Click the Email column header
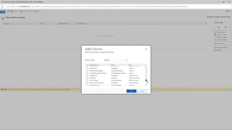 pos(41,24)
